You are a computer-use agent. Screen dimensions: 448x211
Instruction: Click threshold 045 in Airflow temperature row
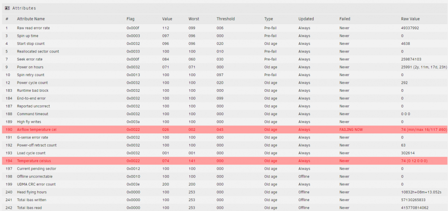click(x=220, y=129)
